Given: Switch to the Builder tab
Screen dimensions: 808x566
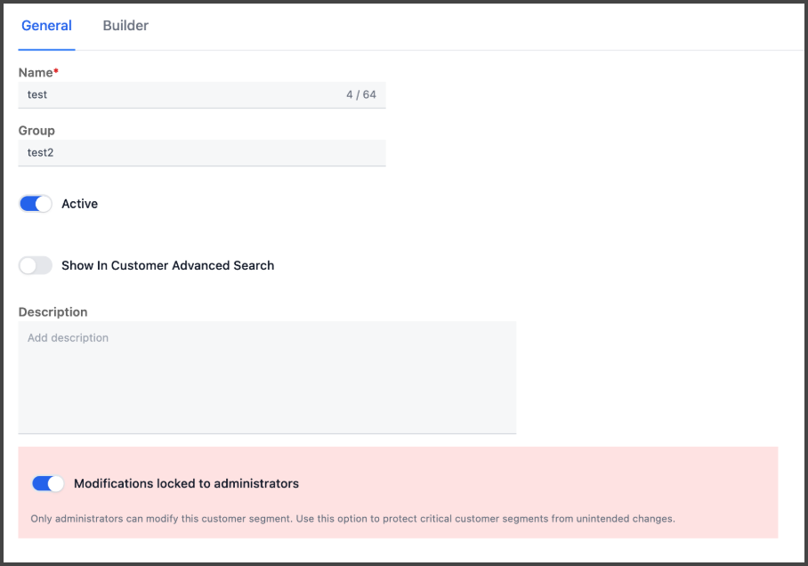Looking at the screenshot, I should 125,26.
